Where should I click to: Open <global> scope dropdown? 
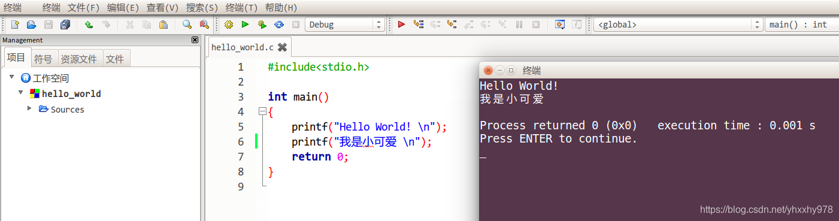679,25
